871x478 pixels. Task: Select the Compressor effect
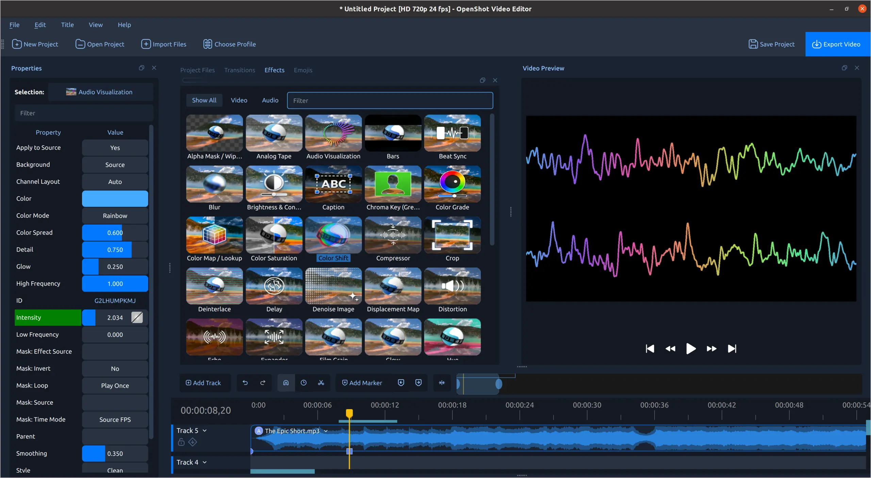[x=393, y=240]
